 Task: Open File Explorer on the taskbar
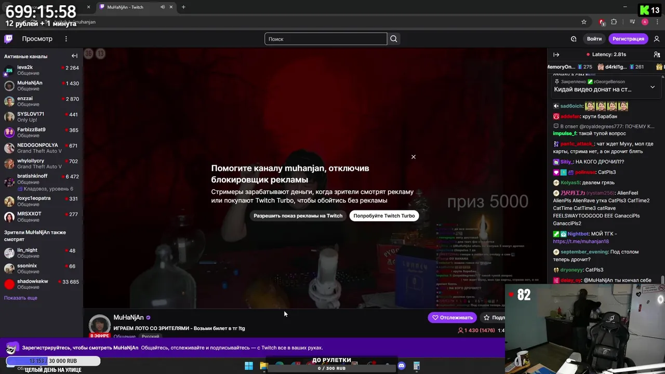(x=264, y=366)
